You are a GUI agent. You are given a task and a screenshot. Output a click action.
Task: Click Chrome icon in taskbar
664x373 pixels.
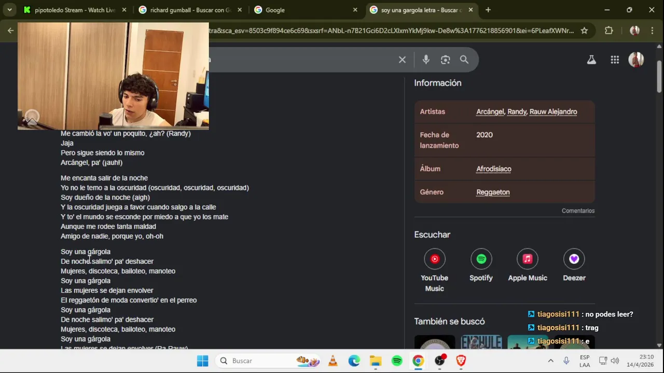418,361
